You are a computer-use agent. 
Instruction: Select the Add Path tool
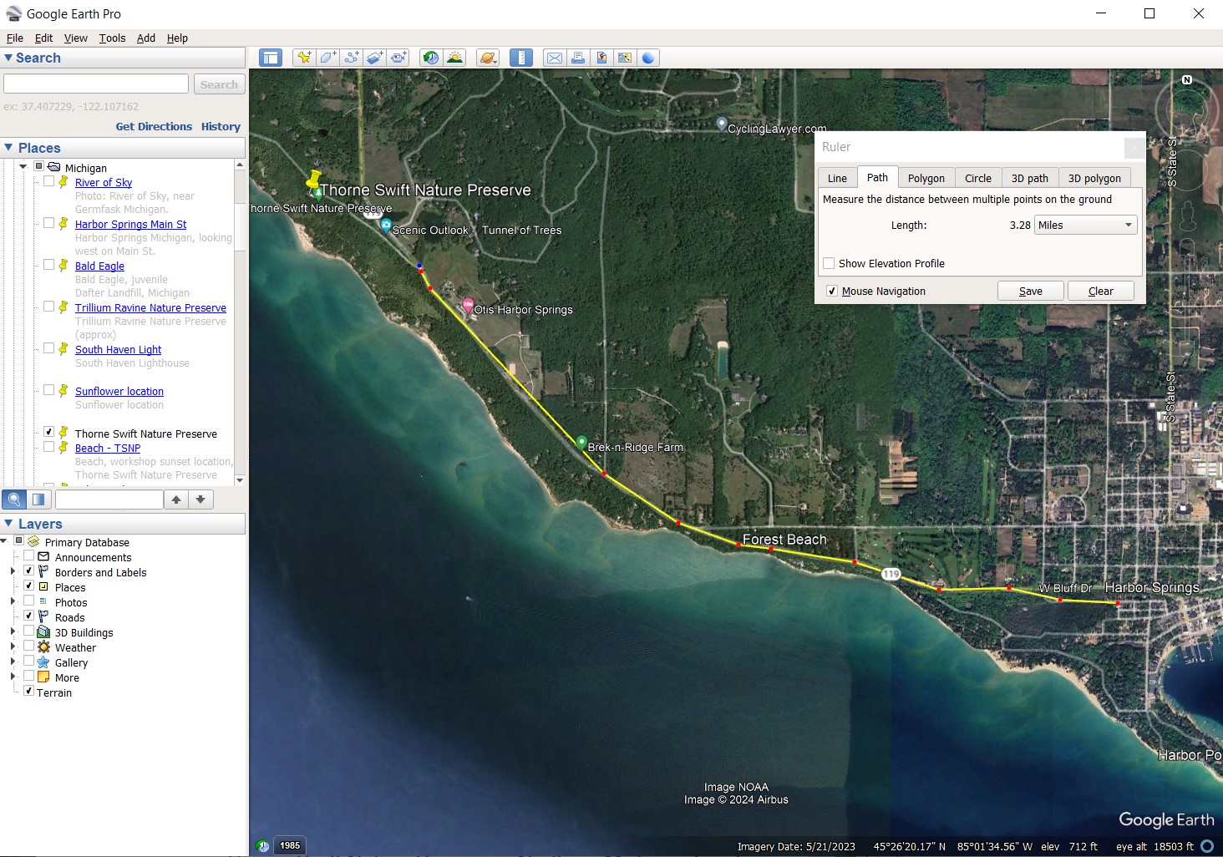[x=352, y=58]
